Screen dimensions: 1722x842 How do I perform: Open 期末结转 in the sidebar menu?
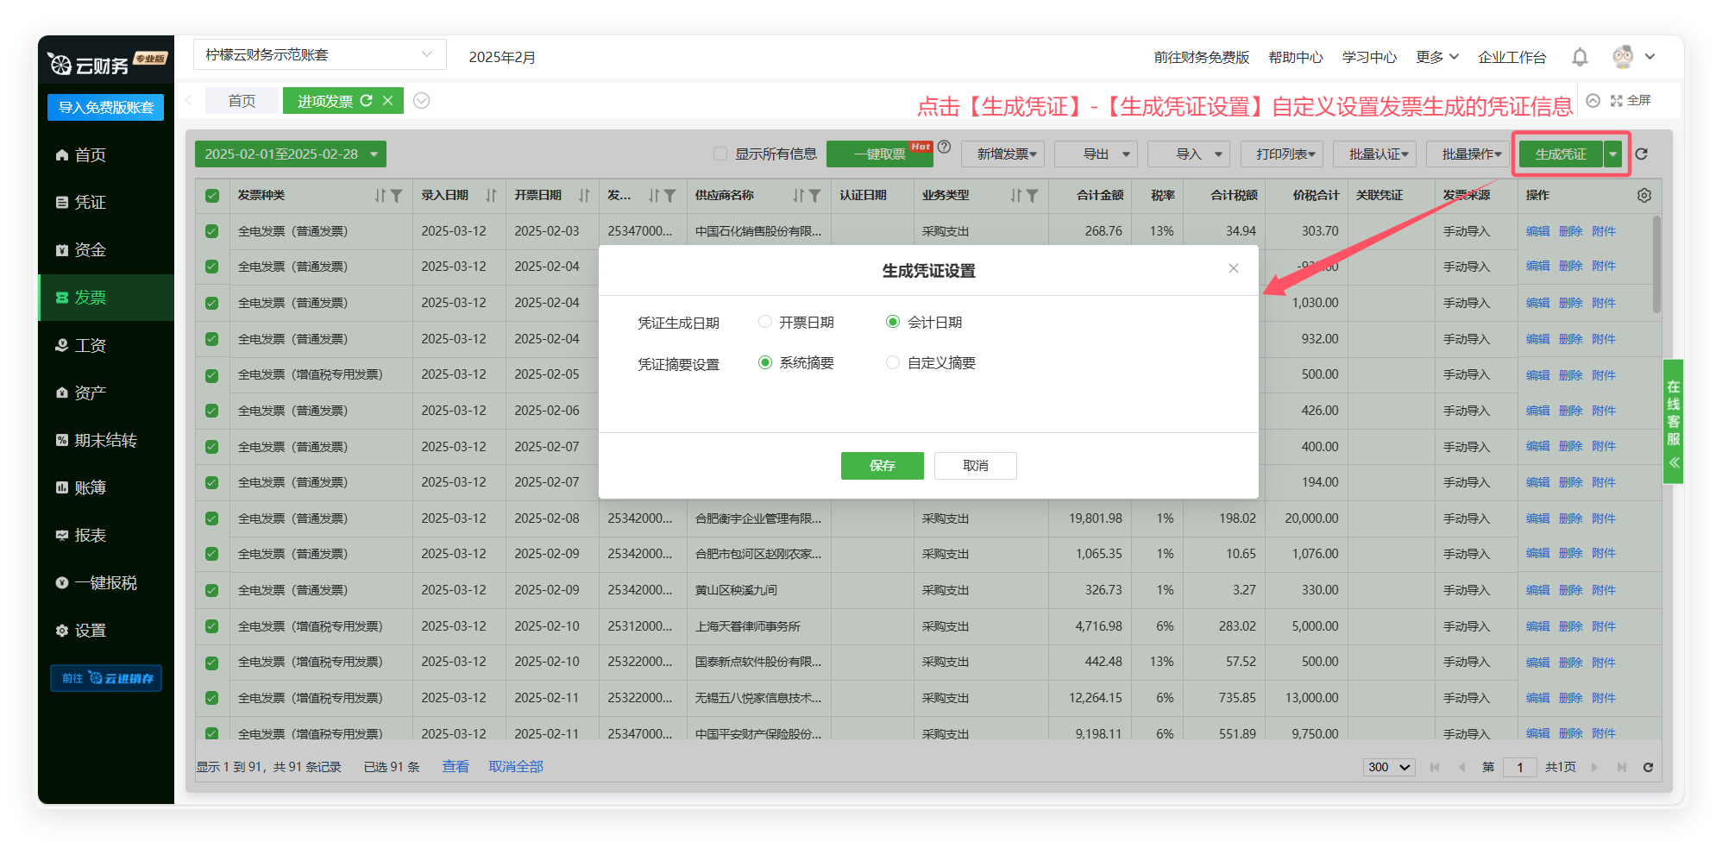click(x=105, y=440)
